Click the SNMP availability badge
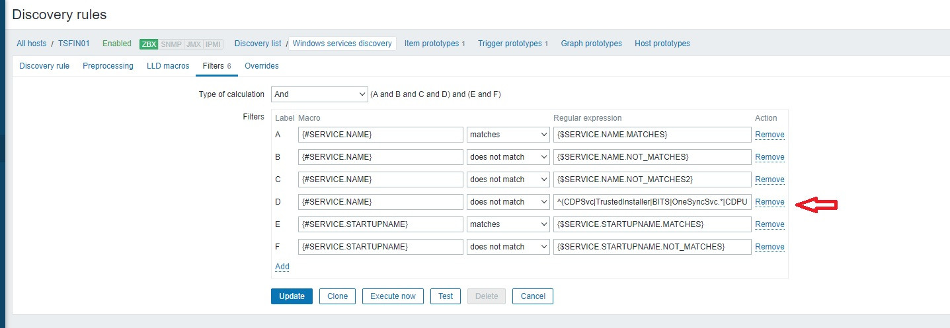 pos(171,44)
